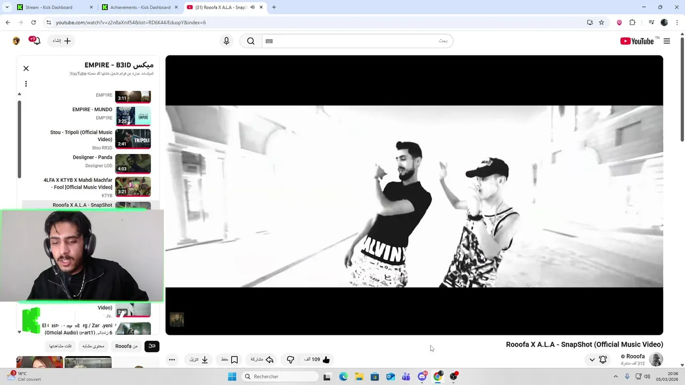Expand subscription options chevron beside bell
The image size is (685, 385).
click(592, 360)
